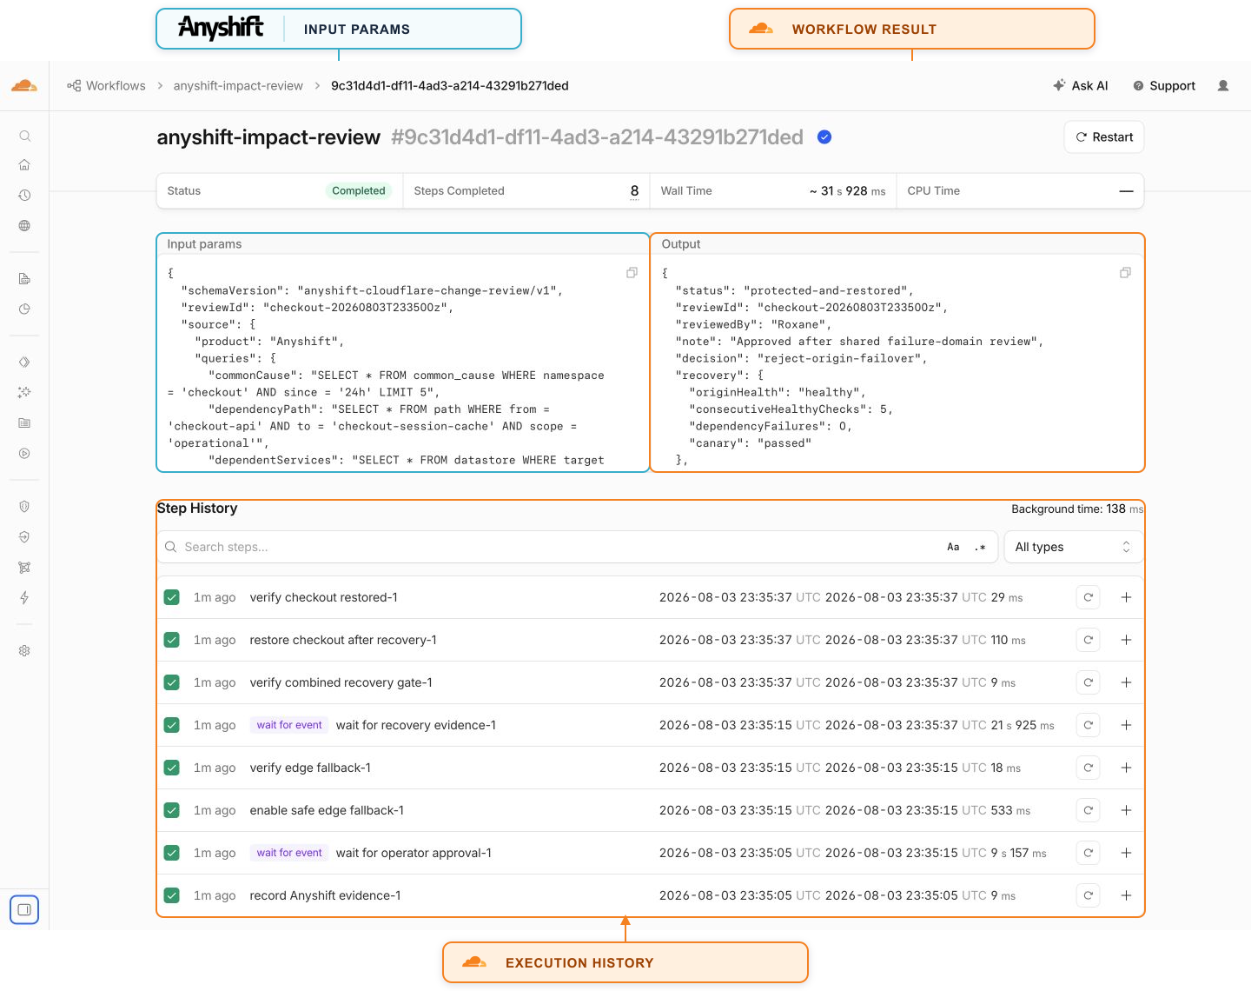Go to the Home icon in sidebar

pos(24,165)
